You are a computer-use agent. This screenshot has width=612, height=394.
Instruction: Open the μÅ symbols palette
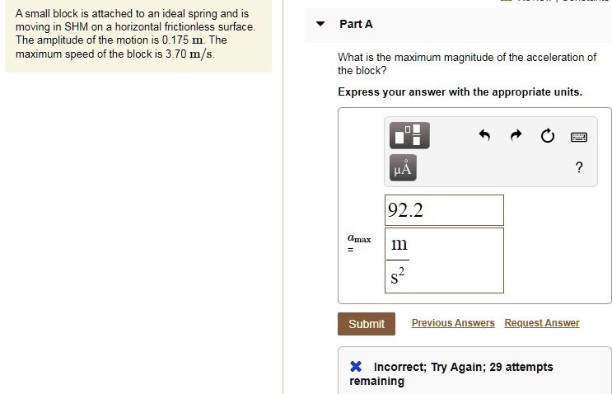pos(403,169)
